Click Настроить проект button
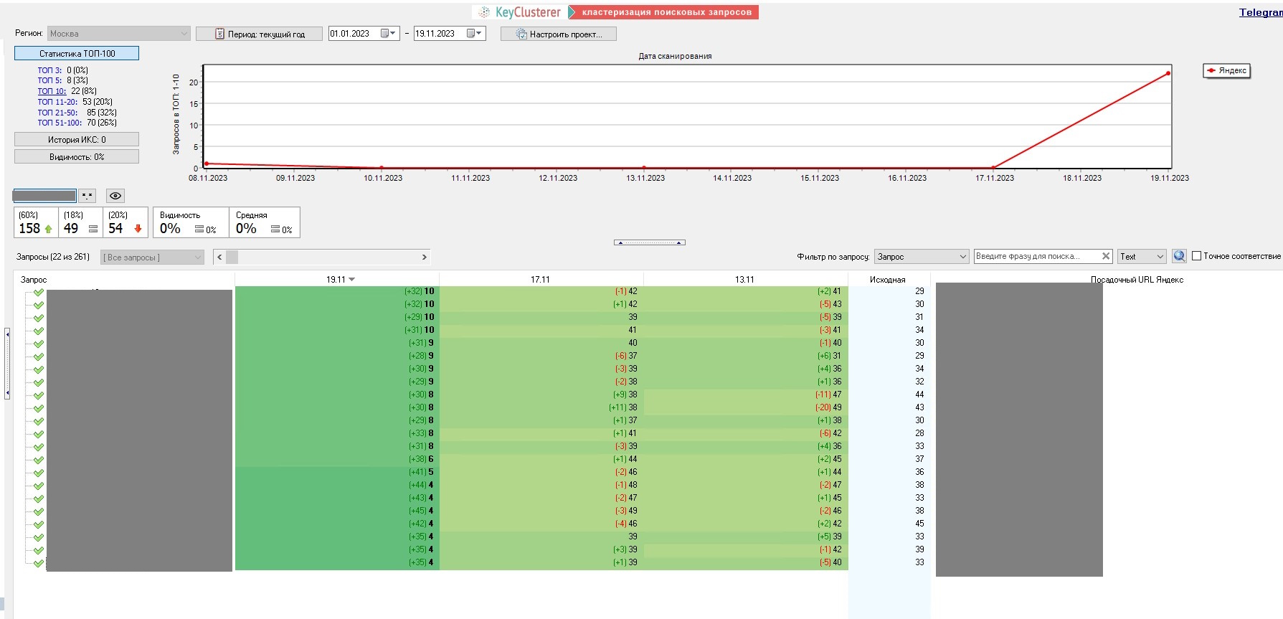The width and height of the screenshot is (1283, 619). [x=558, y=34]
